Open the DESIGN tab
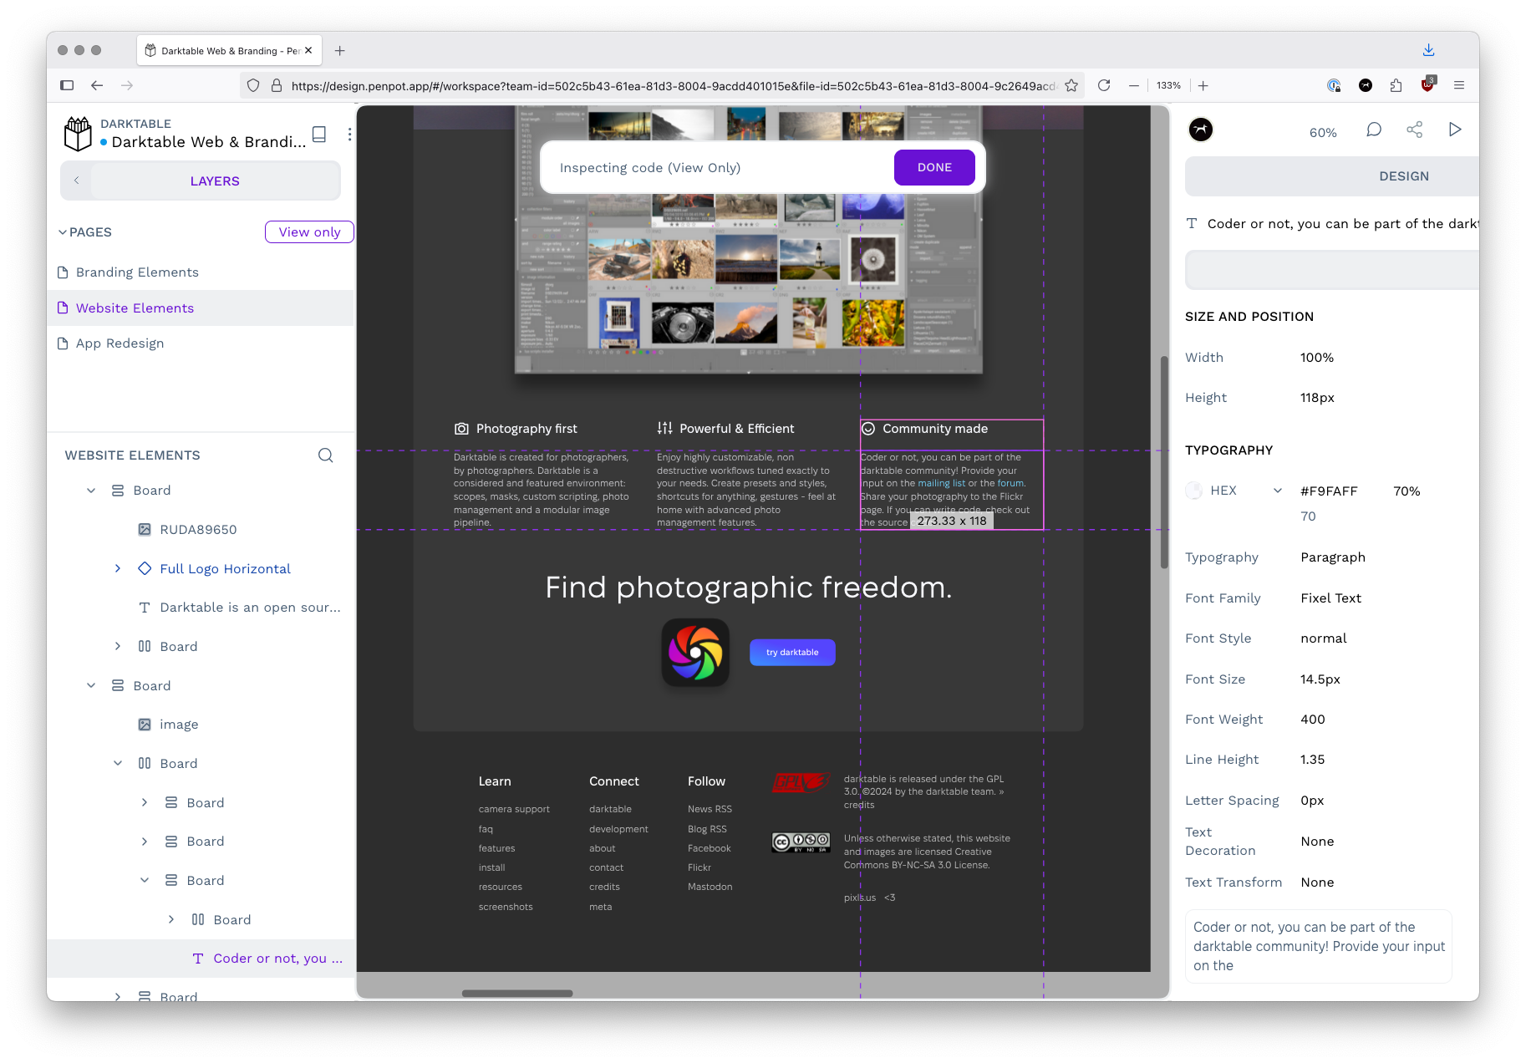 1403,176
